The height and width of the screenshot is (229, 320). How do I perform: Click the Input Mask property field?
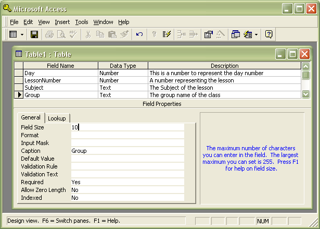click(127, 143)
